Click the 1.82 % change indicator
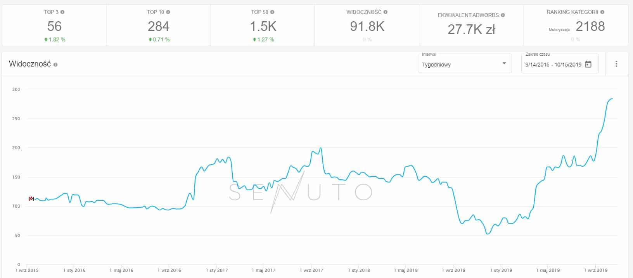This screenshot has height=278, width=633. click(55, 39)
